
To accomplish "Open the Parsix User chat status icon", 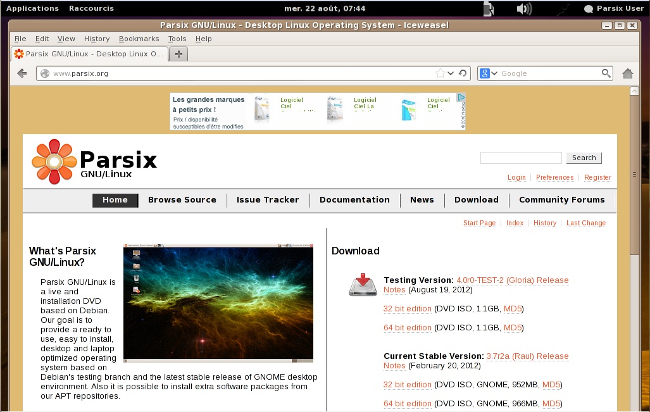I will click(588, 9).
